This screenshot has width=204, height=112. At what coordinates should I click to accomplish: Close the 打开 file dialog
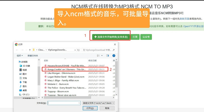point(115,44)
